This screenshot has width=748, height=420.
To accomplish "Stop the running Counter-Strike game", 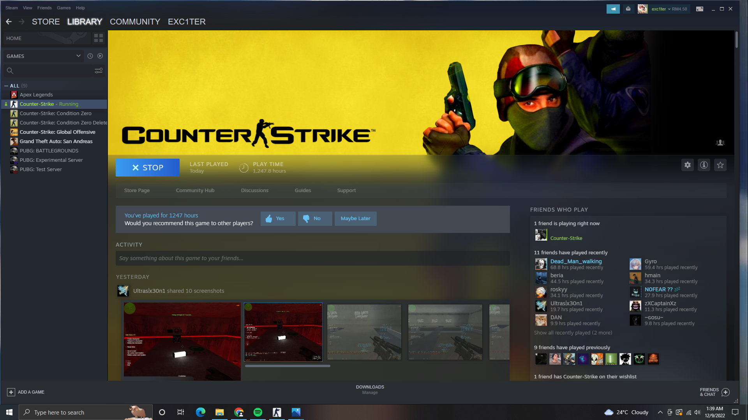I will point(148,168).
